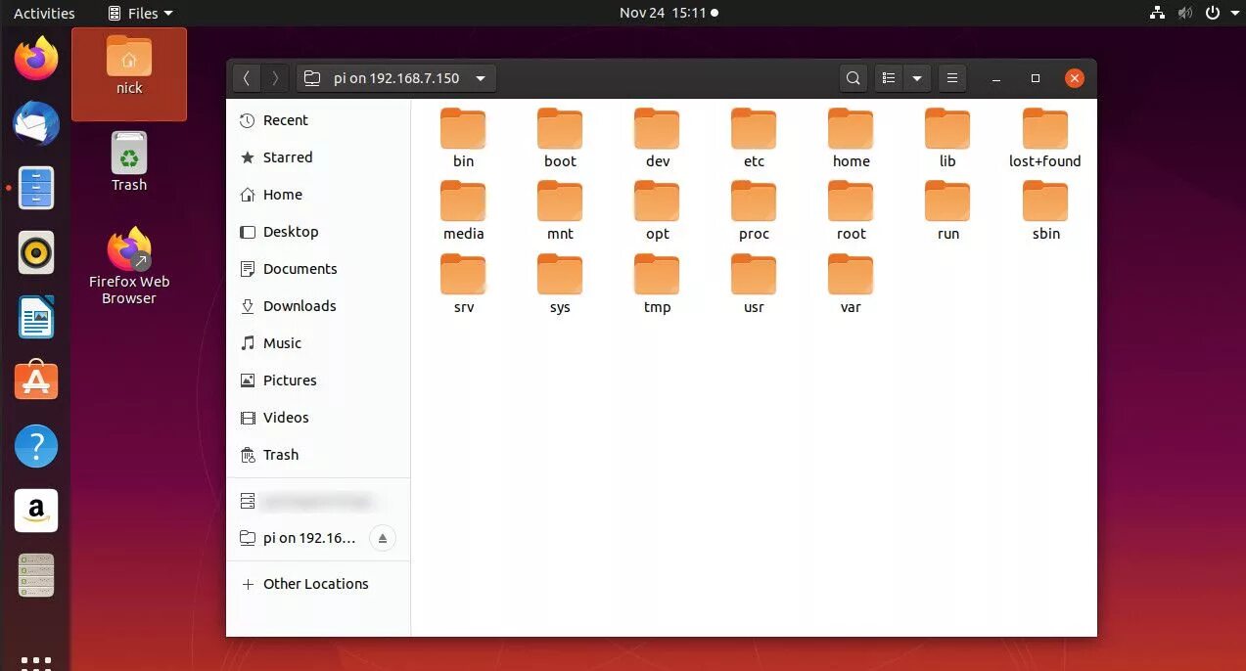Open the Help dock icon

click(x=36, y=446)
